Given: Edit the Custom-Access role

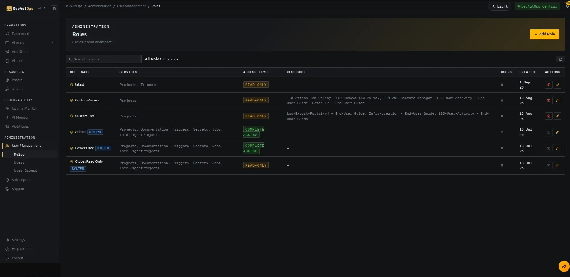Looking at the screenshot, I should [557, 100].
